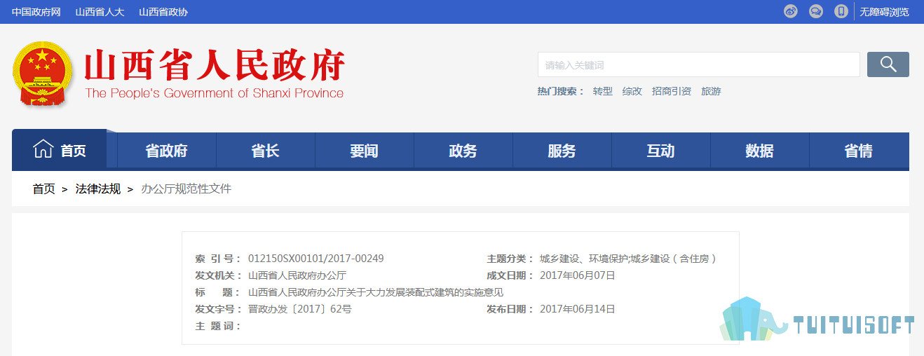924x356 pixels.
Task: Click the Shanxi government national emblem logo
Action: (43, 74)
